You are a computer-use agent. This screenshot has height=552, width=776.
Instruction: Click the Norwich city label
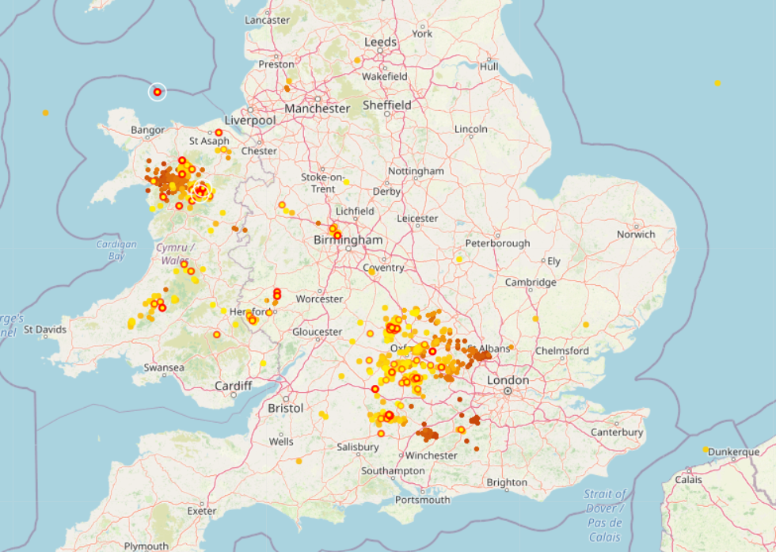click(637, 234)
